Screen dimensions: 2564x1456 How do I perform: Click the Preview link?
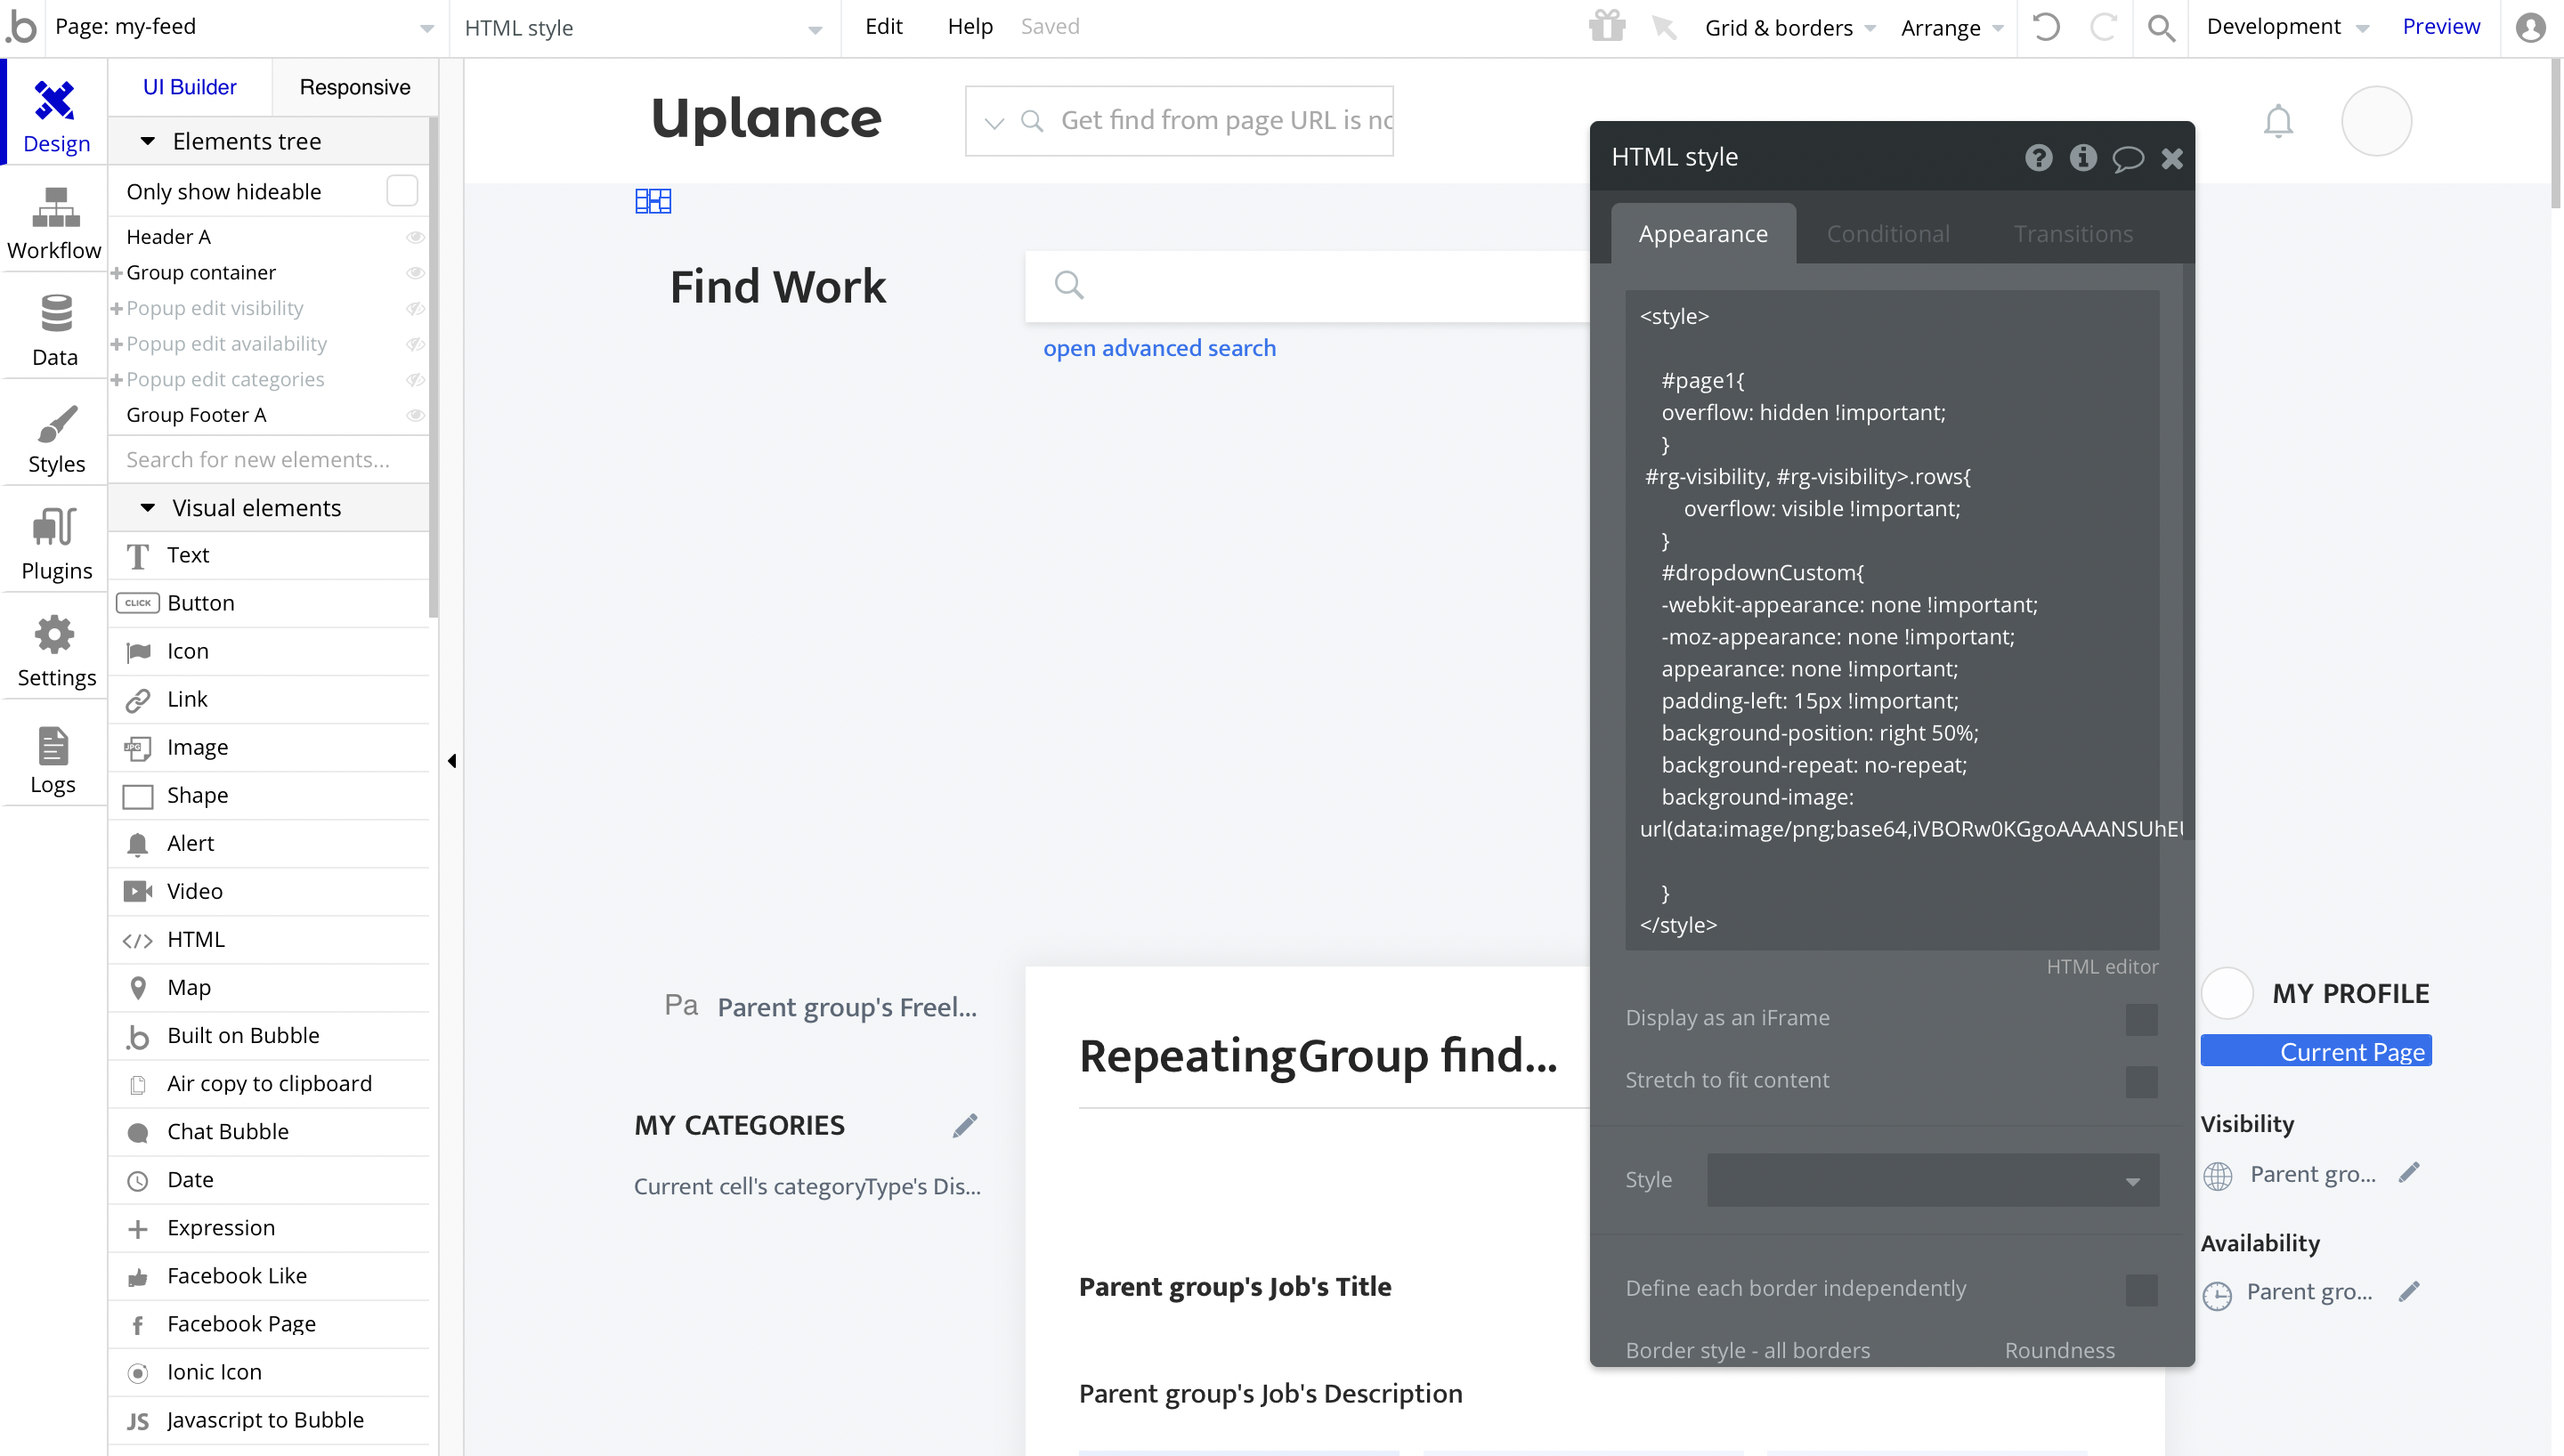click(x=2440, y=27)
